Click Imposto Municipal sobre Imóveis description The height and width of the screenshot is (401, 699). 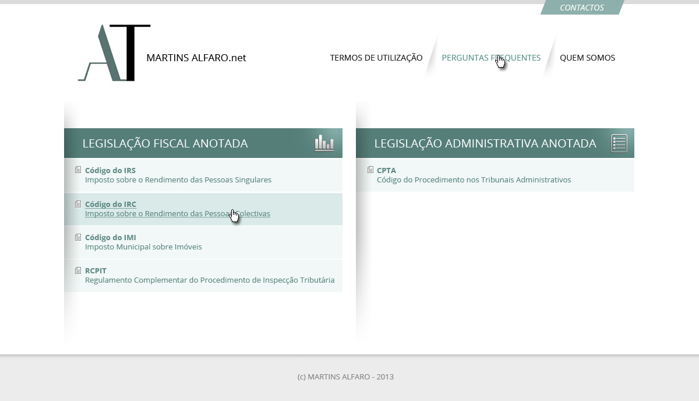143,247
